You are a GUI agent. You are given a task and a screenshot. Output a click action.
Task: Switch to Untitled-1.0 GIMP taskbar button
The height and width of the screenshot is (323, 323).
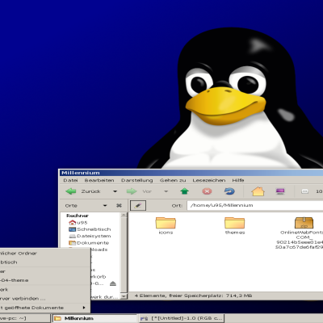pos(182,318)
